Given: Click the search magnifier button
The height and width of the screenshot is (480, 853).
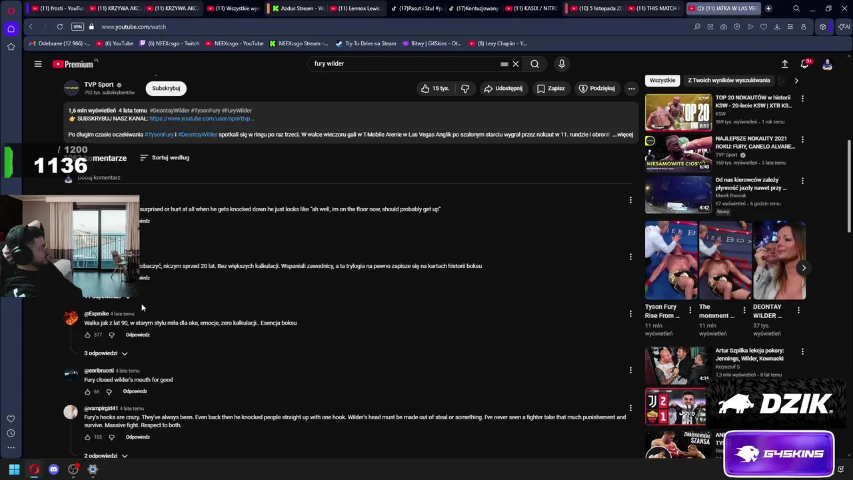Looking at the screenshot, I should (x=534, y=64).
